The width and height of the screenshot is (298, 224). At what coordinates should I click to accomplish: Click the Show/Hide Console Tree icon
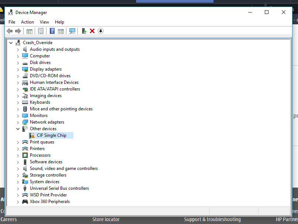[29, 31]
